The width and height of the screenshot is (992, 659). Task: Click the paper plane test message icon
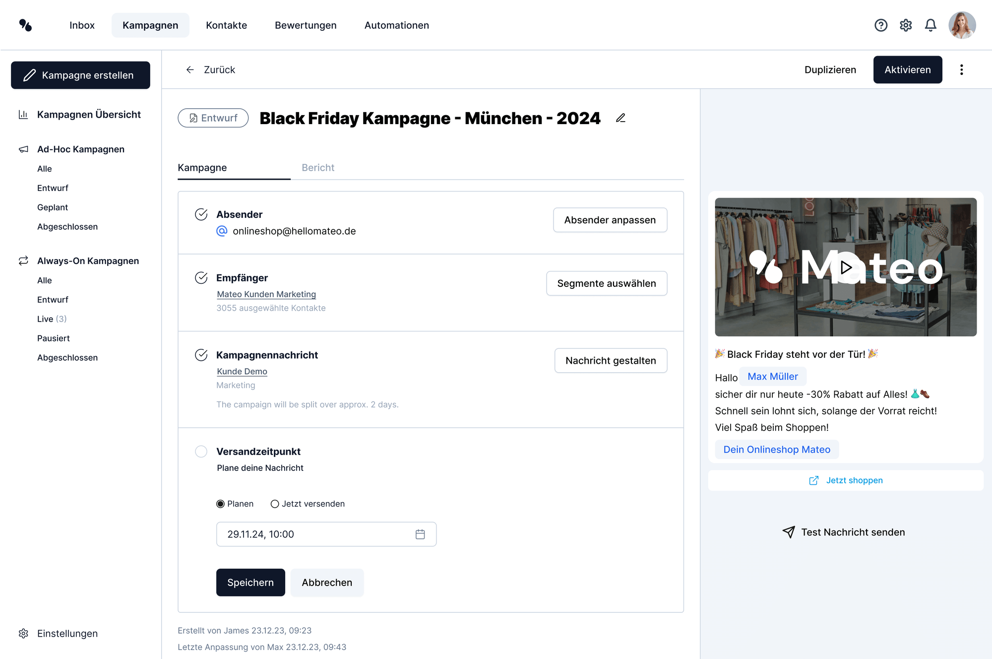click(789, 532)
